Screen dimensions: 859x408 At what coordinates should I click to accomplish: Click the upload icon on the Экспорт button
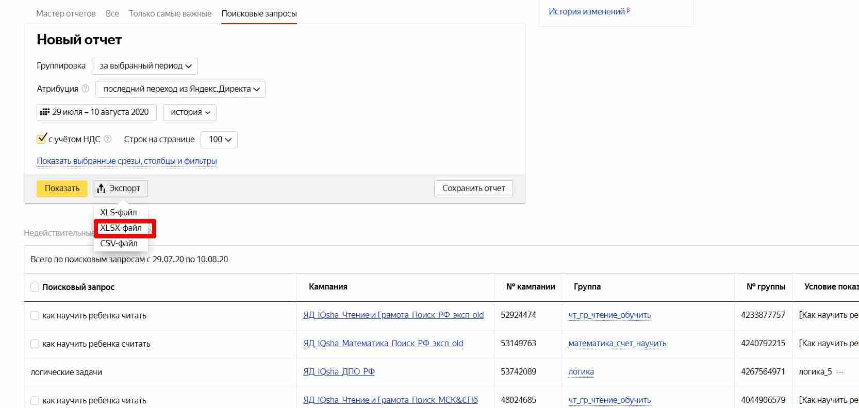tap(101, 189)
